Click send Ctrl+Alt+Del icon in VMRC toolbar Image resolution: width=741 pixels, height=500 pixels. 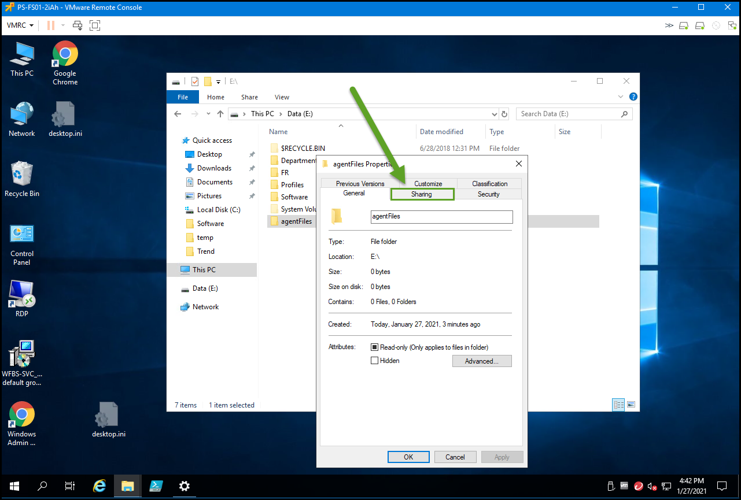(x=78, y=25)
